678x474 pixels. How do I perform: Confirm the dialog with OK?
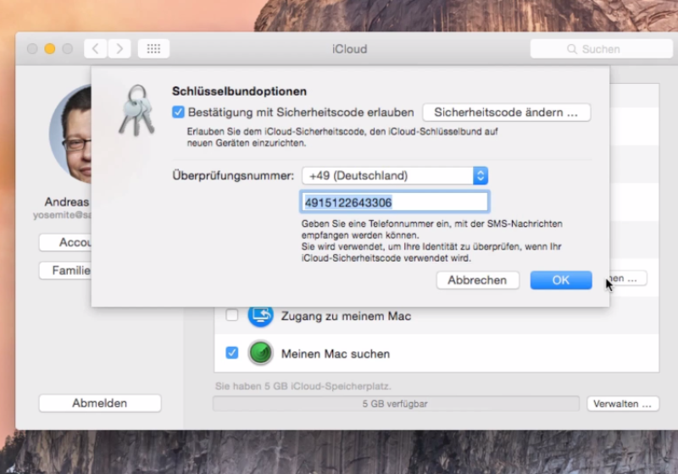pyautogui.click(x=560, y=280)
